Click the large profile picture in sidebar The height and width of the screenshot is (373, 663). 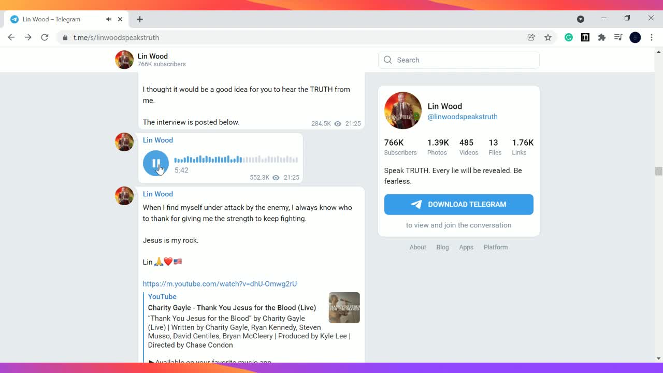[x=403, y=111]
